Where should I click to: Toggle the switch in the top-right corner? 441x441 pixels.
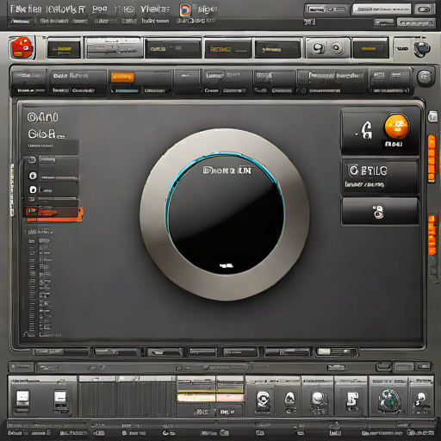424,9
